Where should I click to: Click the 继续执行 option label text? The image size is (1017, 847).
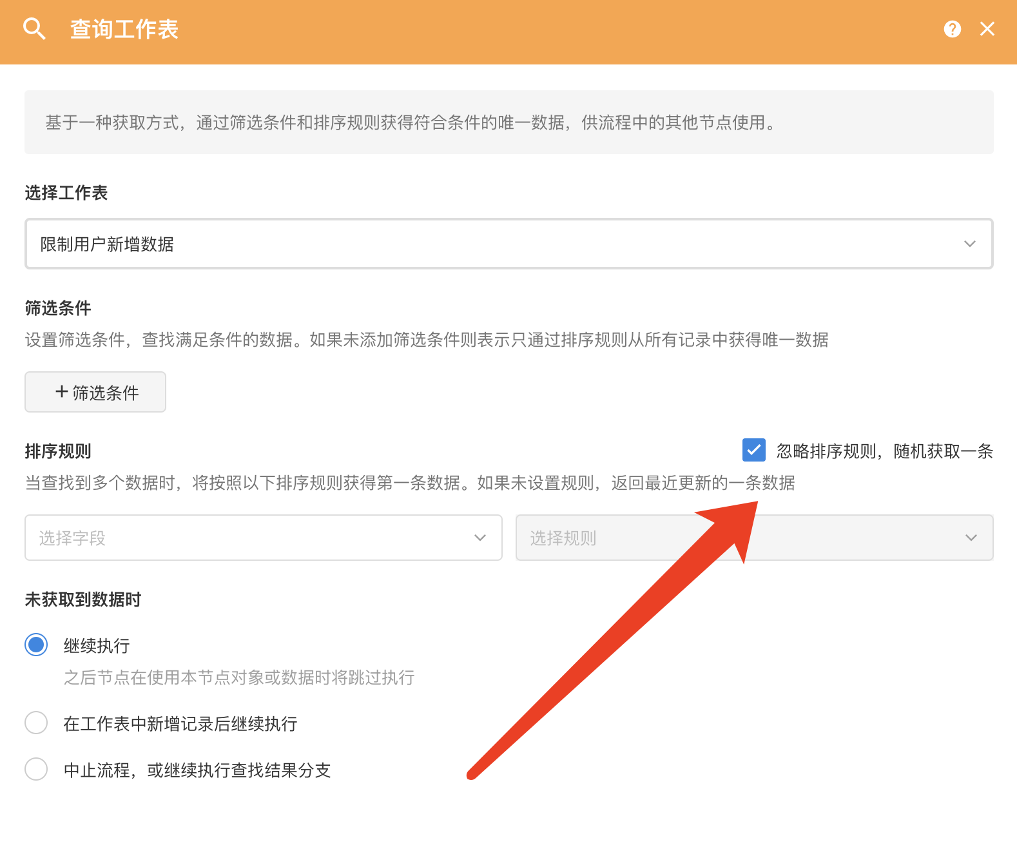coord(97,645)
